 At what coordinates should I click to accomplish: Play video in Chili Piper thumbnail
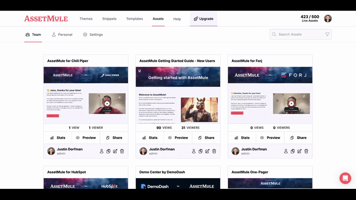pos(107,104)
